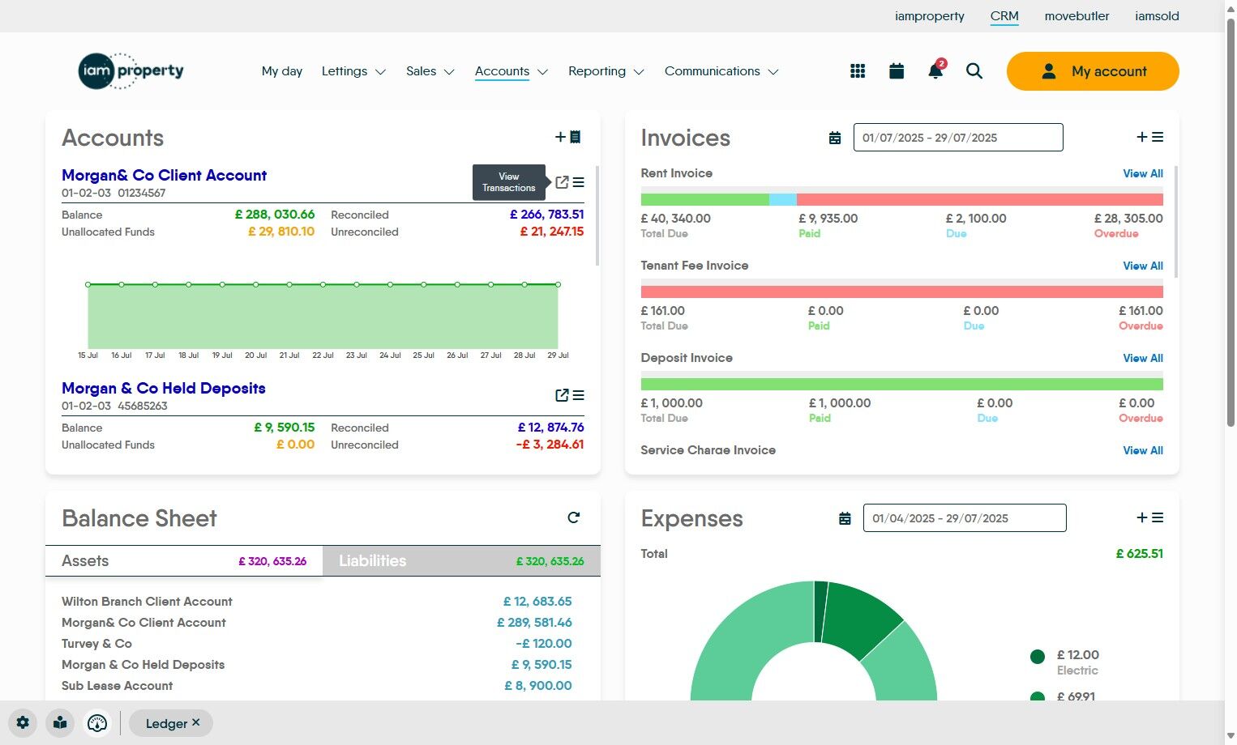Open Morgan& Co Client Account title link

point(164,175)
